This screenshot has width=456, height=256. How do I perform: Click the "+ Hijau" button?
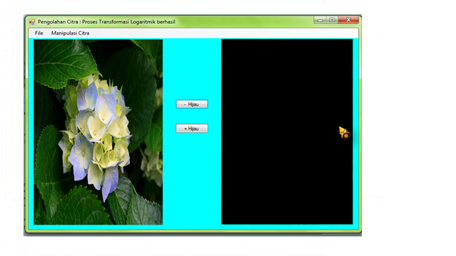coord(192,129)
